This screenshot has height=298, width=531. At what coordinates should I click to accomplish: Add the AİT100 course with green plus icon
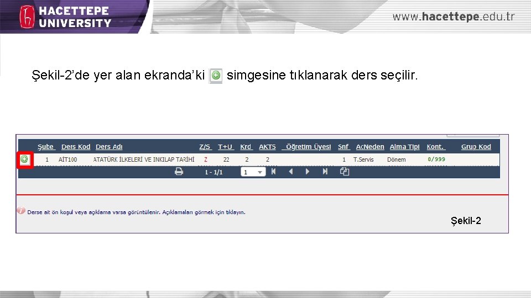tap(24, 159)
